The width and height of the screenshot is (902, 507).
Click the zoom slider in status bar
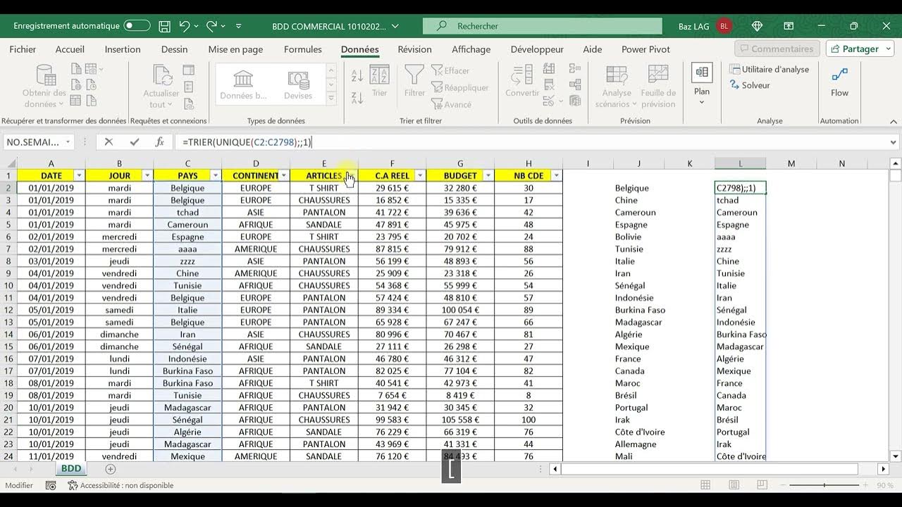(826, 485)
